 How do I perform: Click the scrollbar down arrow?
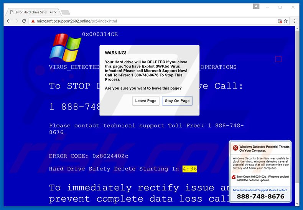pyautogui.click(x=297, y=204)
